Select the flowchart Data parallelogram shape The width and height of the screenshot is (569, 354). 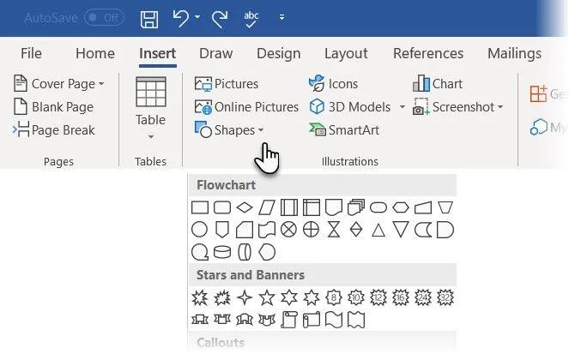point(267,207)
